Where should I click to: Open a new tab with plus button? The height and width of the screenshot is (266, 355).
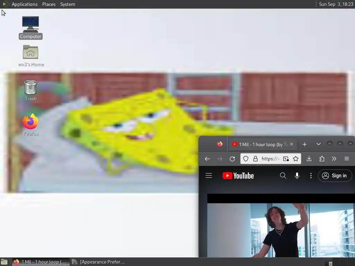pyautogui.click(x=304, y=144)
